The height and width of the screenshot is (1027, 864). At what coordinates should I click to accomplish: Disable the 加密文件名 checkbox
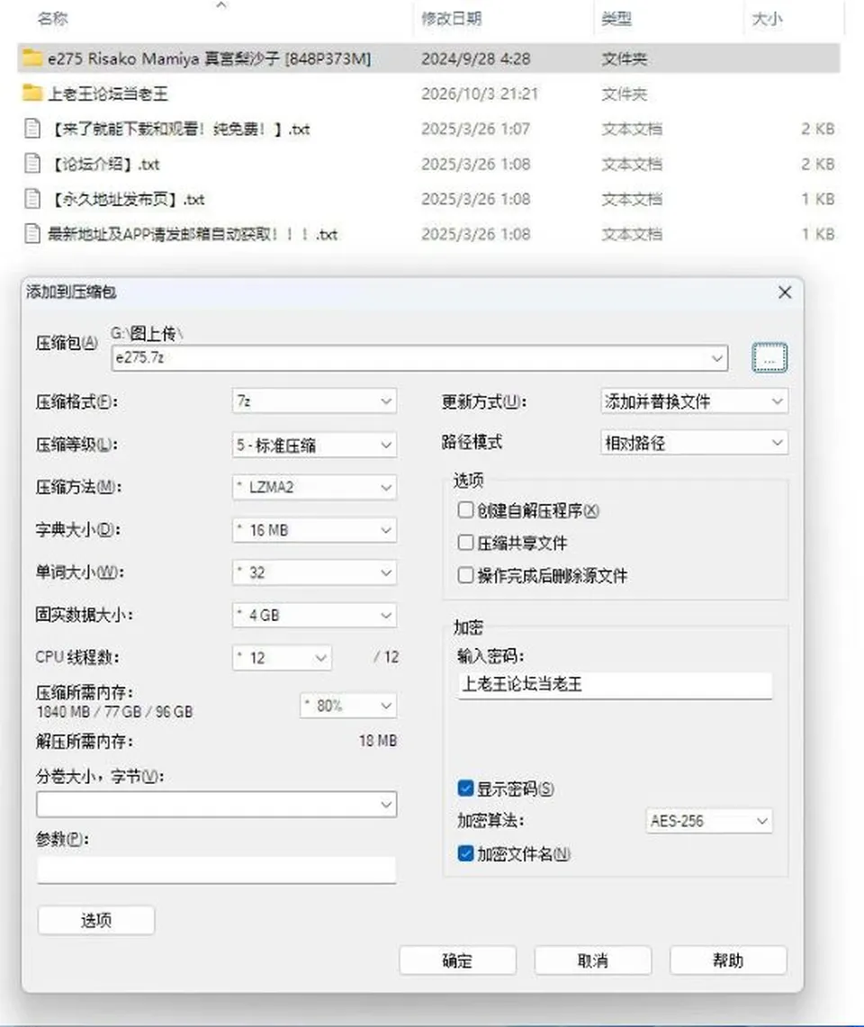(465, 853)
